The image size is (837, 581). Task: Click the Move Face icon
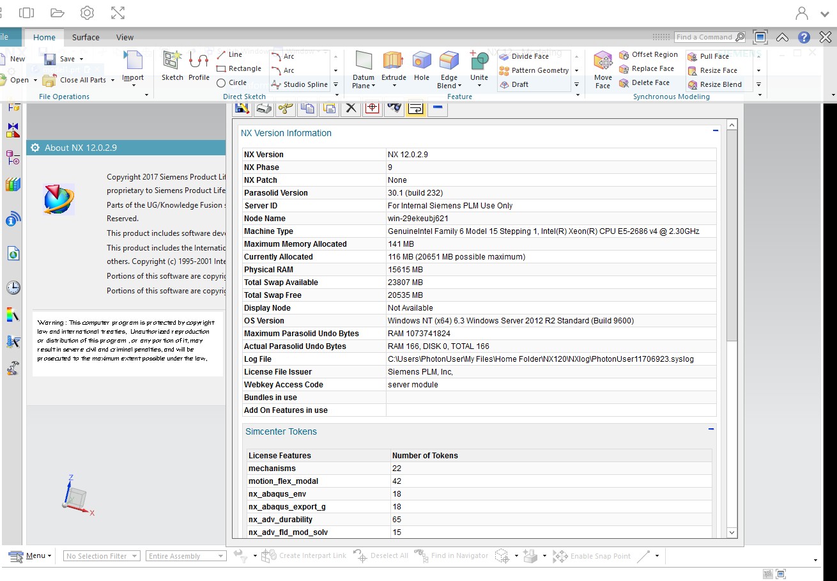point(603,61)
